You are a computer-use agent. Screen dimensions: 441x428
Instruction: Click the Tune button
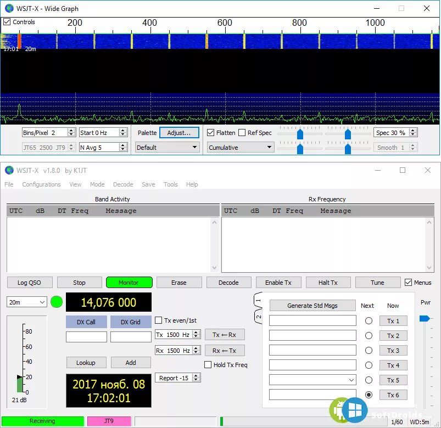(378, 283)
